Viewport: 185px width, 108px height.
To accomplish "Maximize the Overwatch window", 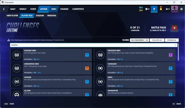I will pyautogui.click(x=174, y=2).
